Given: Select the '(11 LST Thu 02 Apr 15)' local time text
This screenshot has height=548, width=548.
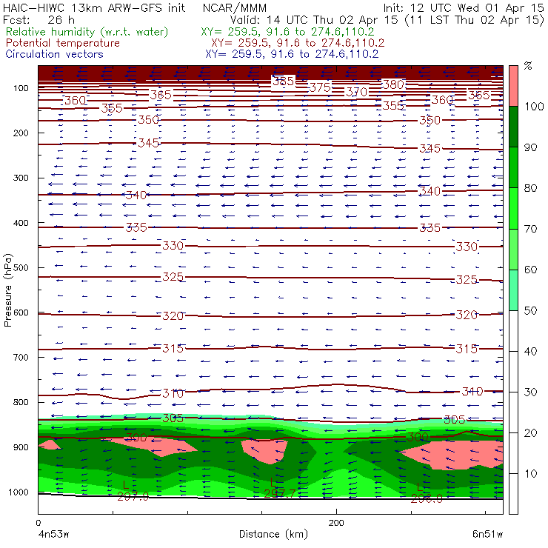Looking at the screenshot, I should coord(474,20).
